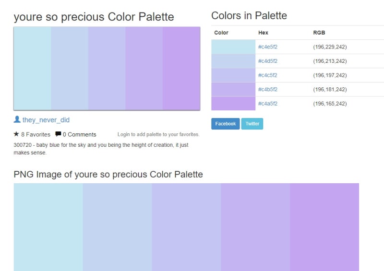
Task: Open the they_never_did user profile link
Action: pos(46,120)
